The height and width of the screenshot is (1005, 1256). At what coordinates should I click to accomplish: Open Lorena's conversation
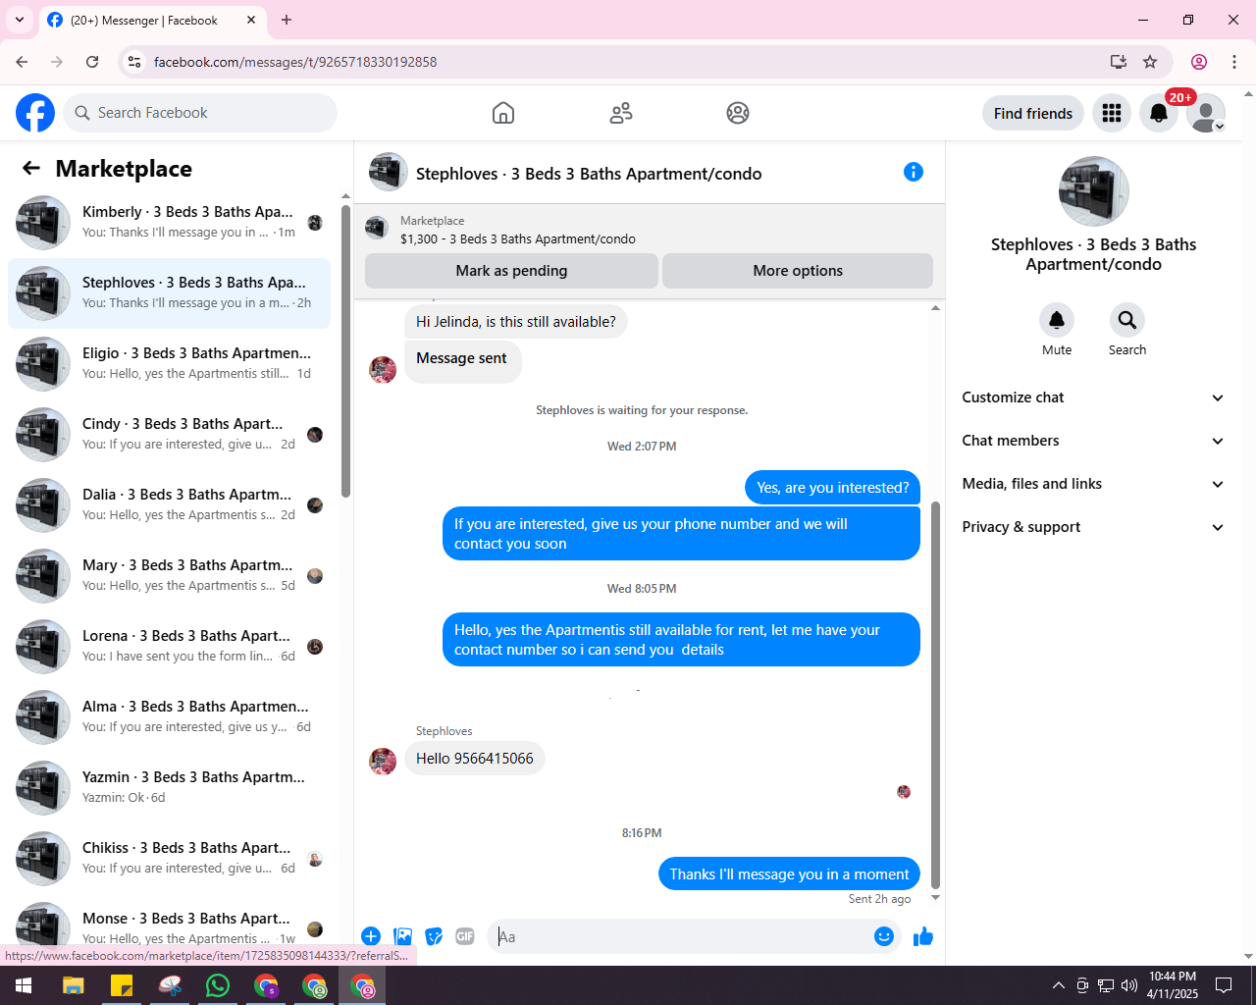coord(169,647)
